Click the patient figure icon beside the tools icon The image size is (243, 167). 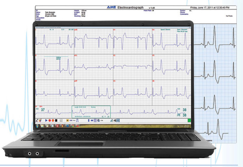[40, 120]
